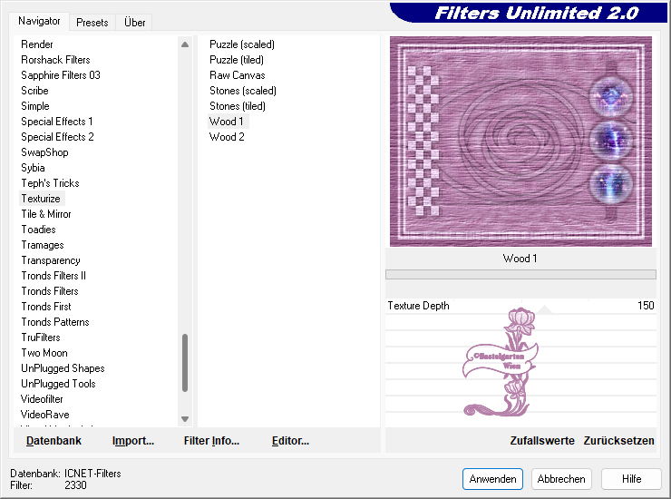The height and width of the screenshot is (499, 671).
Task: Click the Wood 1 preview image
Action: 520,141
